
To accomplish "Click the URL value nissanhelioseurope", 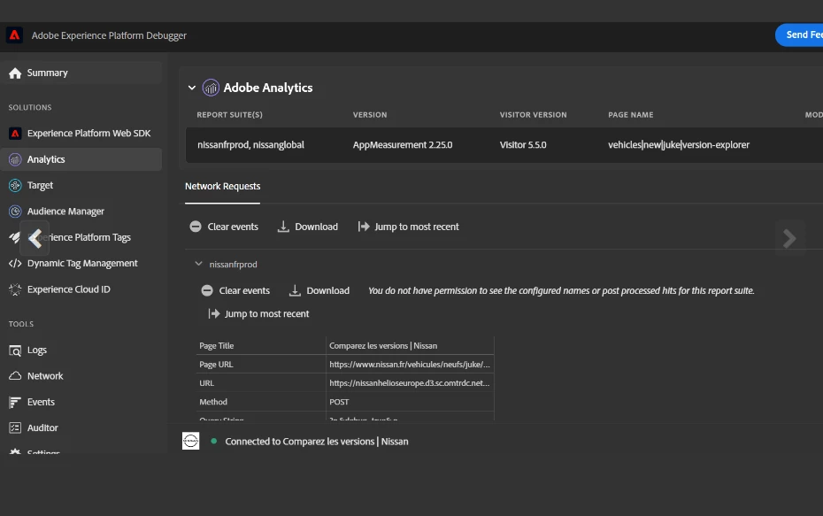I will coord(410,383).
